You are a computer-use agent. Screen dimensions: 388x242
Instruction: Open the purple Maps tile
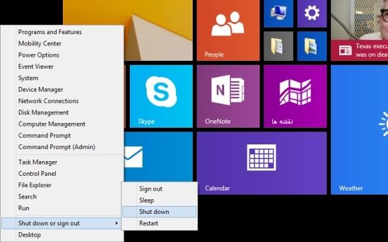295,96
